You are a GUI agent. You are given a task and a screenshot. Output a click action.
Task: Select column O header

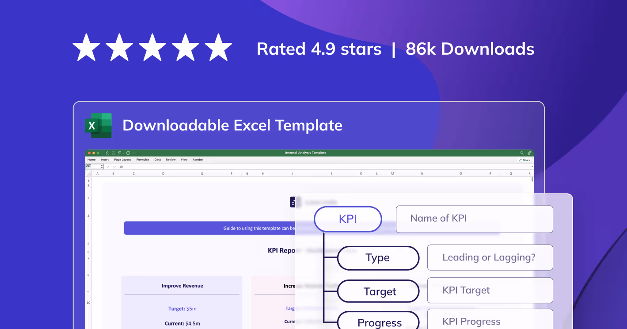[x=461, y=174]
